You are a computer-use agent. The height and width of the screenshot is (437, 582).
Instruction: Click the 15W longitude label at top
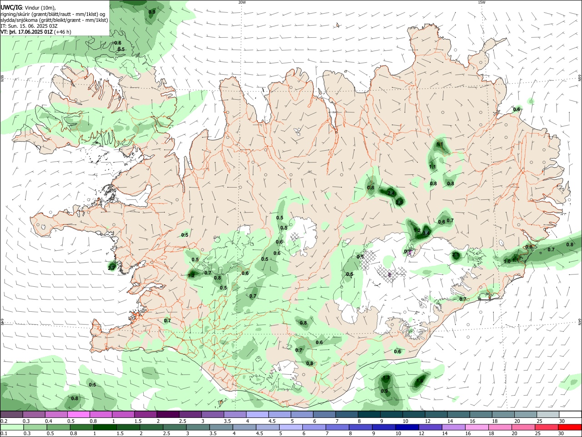coord(482,2)
